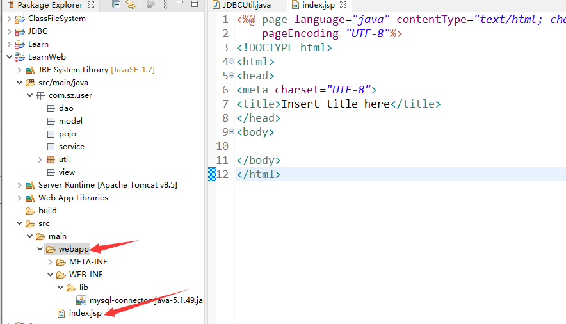Collapse the main folder
This screenshot has height=324, width=566.
[x=30, y=236]
